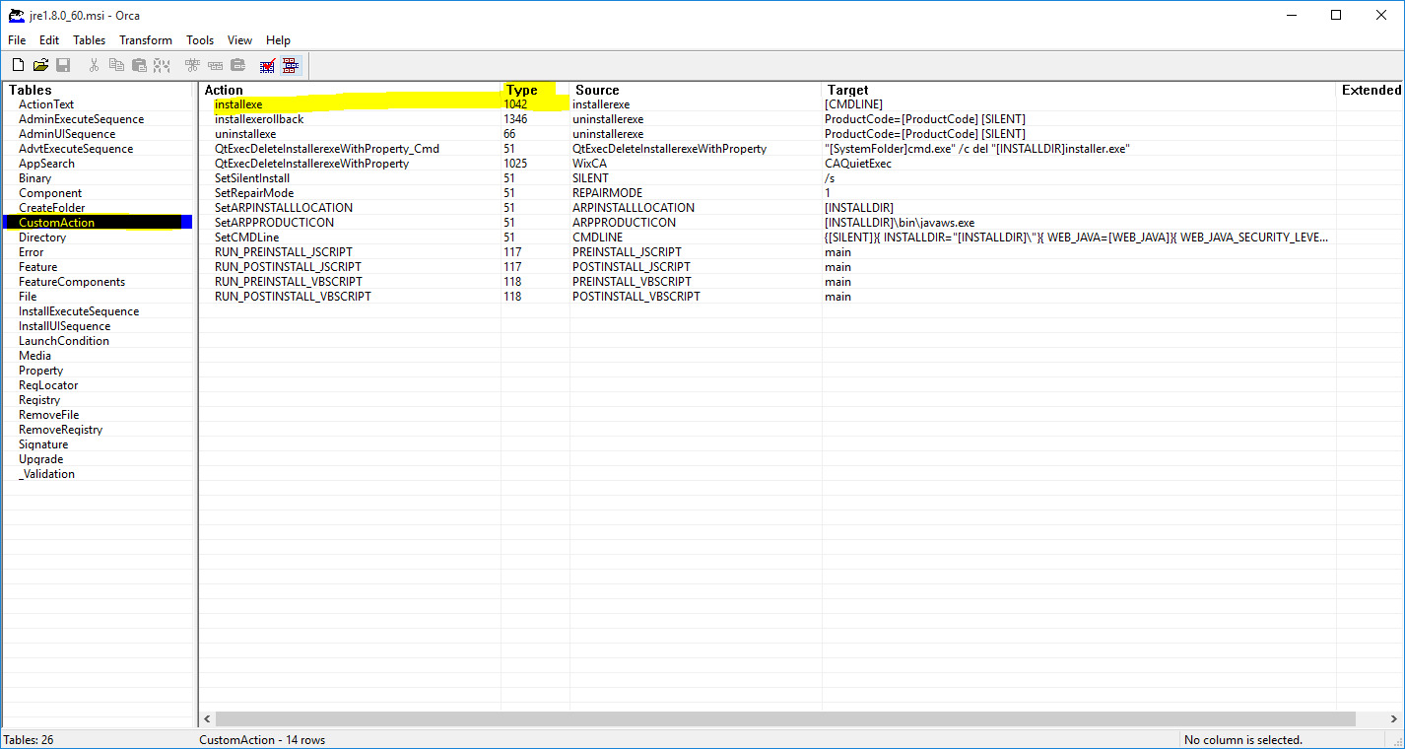The height and width of the screenshot is (749, 1405).
Task: Click the Type value '1042'
Action: [515, 104]
